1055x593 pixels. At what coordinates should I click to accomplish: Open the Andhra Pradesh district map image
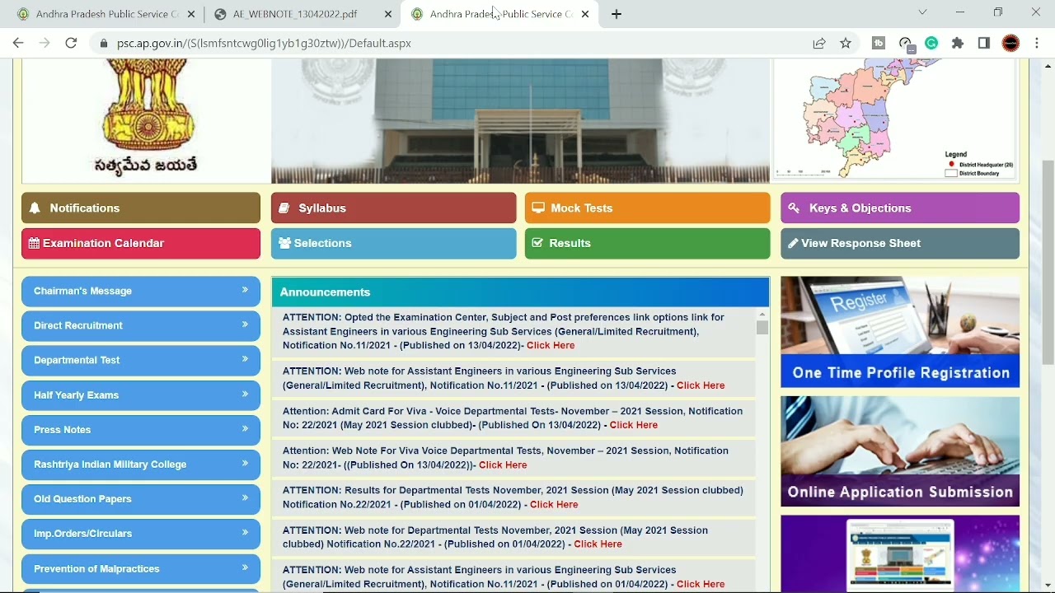tap(894, 119)
